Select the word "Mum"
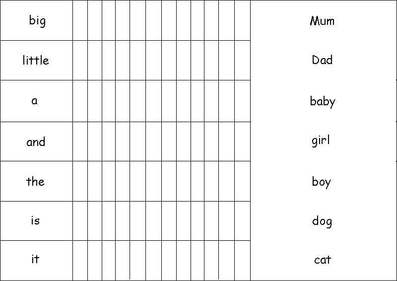This screenshot has width=397, height=281. pyautogui.click(x=322, y=21)
